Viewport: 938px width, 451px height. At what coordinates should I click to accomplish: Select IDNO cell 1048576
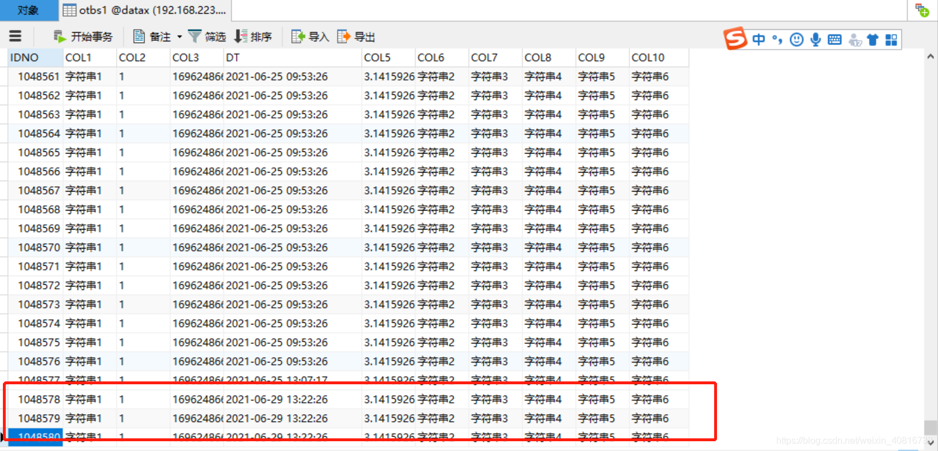point(35,361)
